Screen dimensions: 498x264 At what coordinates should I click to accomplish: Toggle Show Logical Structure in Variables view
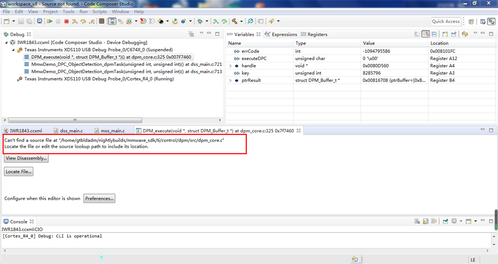coord(426,34)
